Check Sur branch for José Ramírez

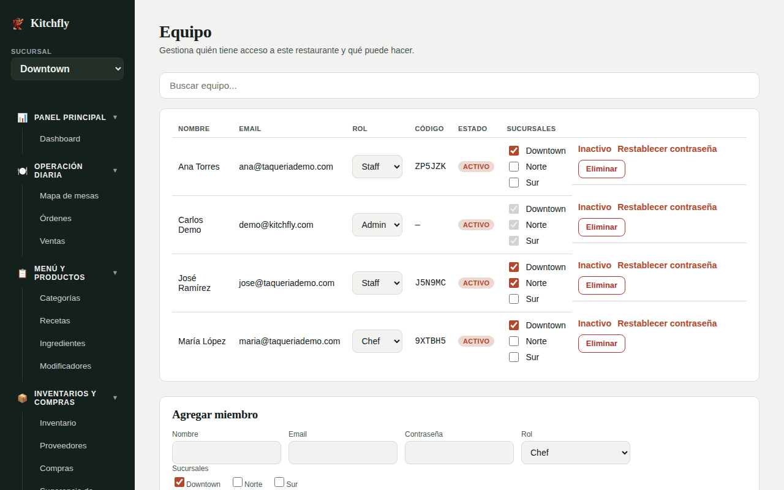click(514, 299)
